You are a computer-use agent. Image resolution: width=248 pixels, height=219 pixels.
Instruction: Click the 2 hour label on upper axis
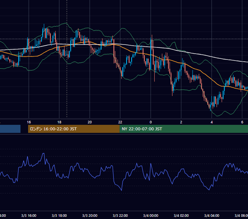tap(181, 122)
